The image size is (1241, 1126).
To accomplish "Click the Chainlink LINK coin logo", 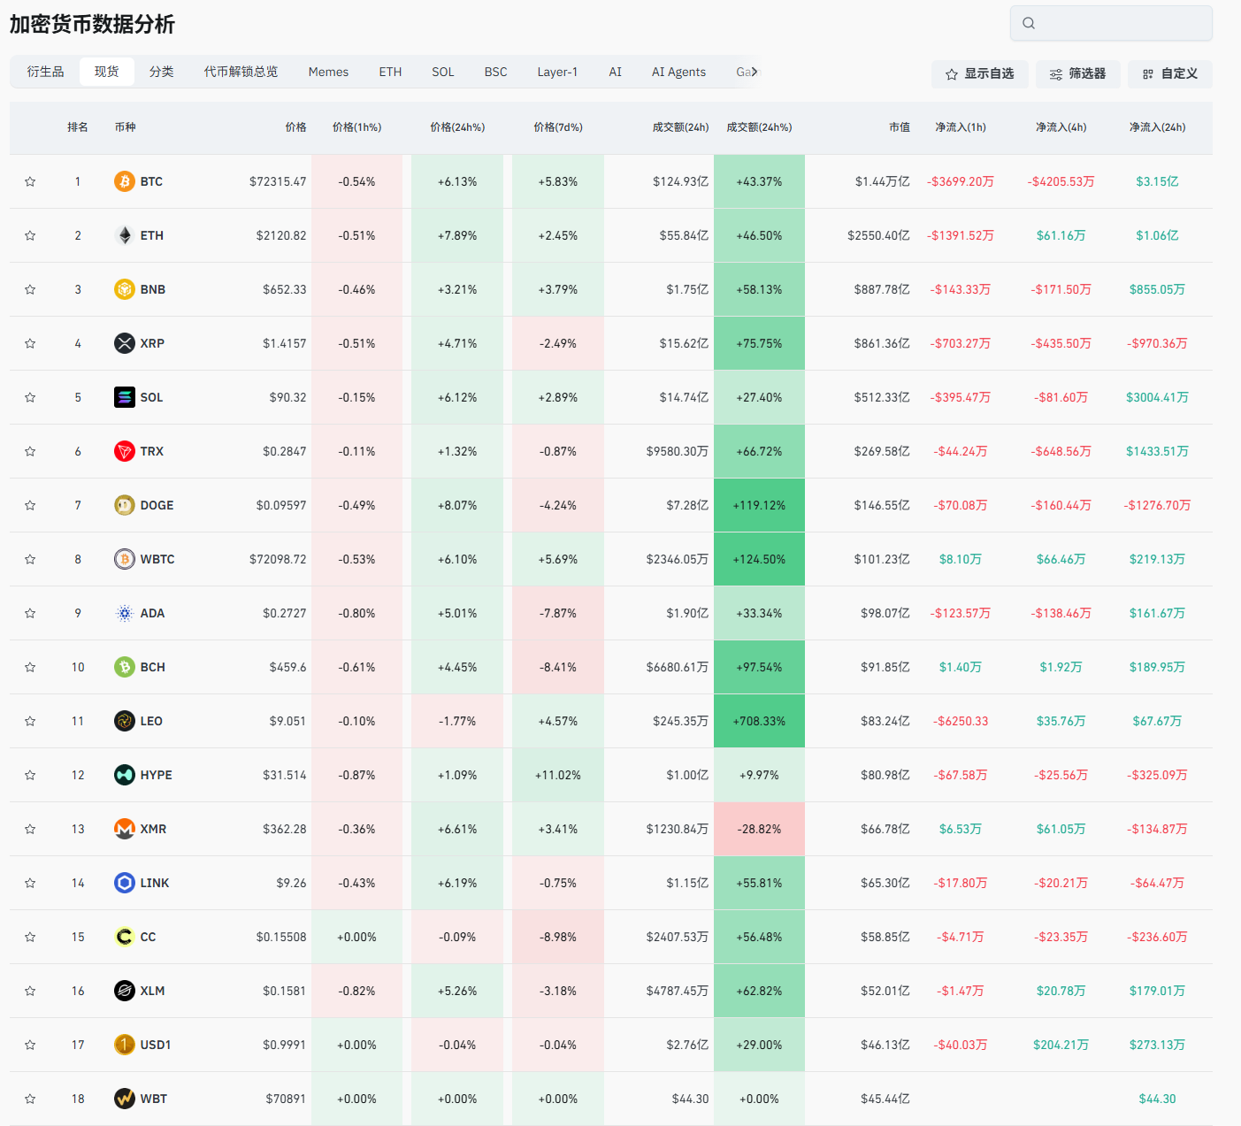I will 125,883.
